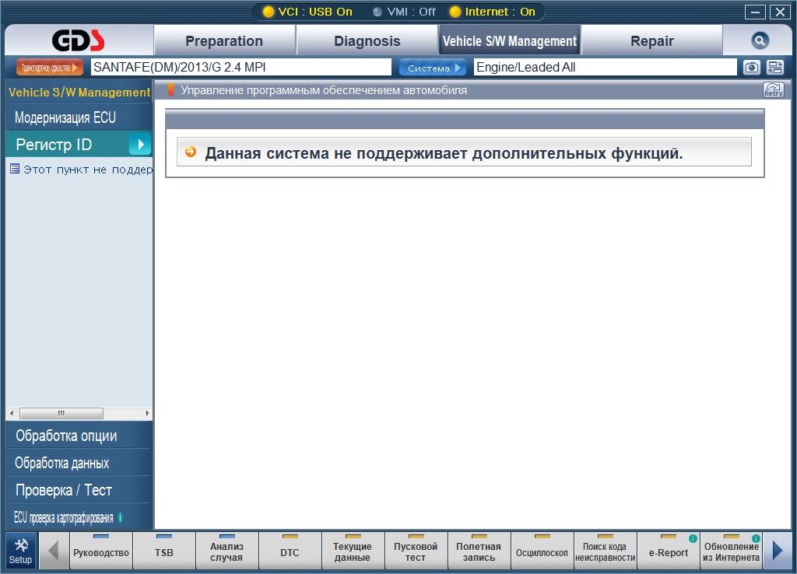This screenshot has height=574, width=797.
Task: Click the Engine/Leaded All system field
Action: tap(604, 68)
